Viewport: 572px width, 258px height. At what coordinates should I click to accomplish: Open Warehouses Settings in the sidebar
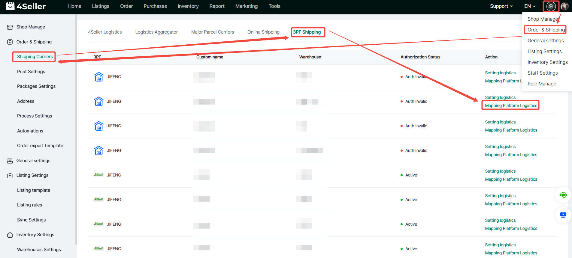click(39, 250)
